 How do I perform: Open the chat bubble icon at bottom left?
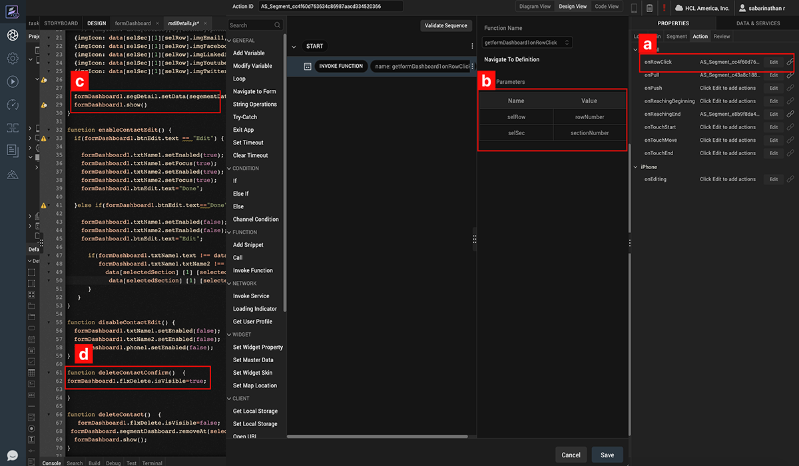13,456
